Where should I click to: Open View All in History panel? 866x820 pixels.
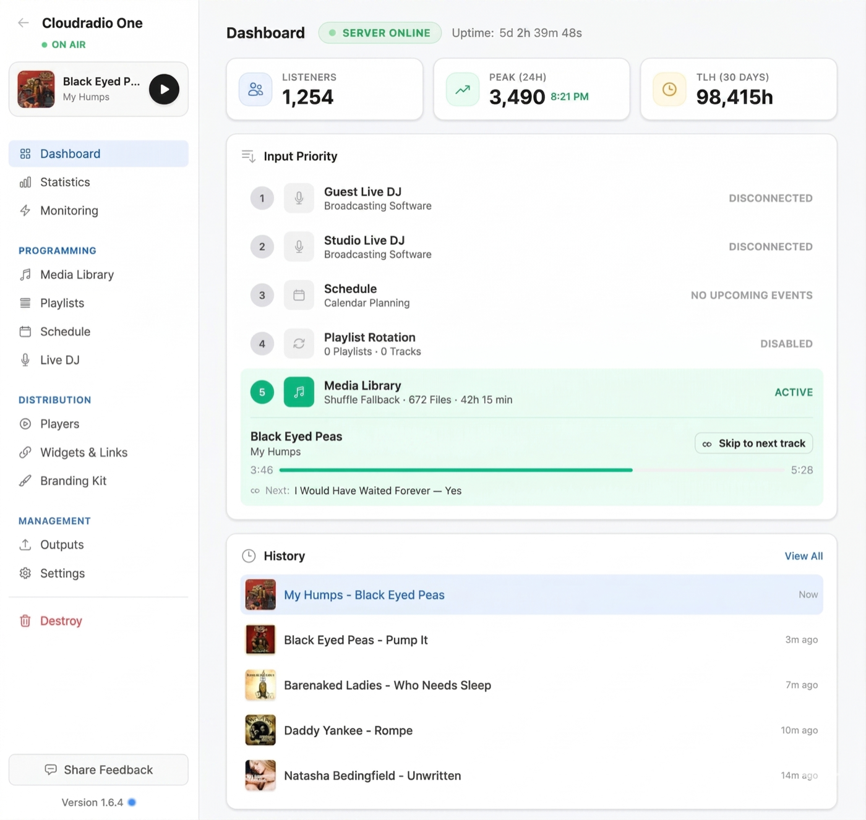tap(804, 555)
